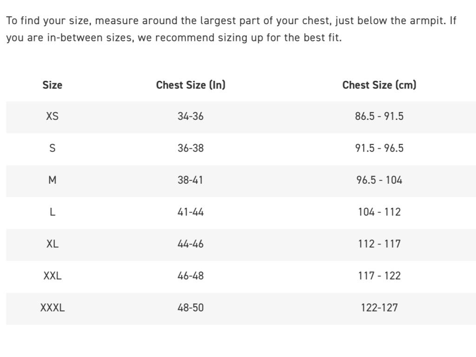Select the S size row label
The width and height of the screenshot is (476, 357).
pyautogui.click(x=53, y=148)
